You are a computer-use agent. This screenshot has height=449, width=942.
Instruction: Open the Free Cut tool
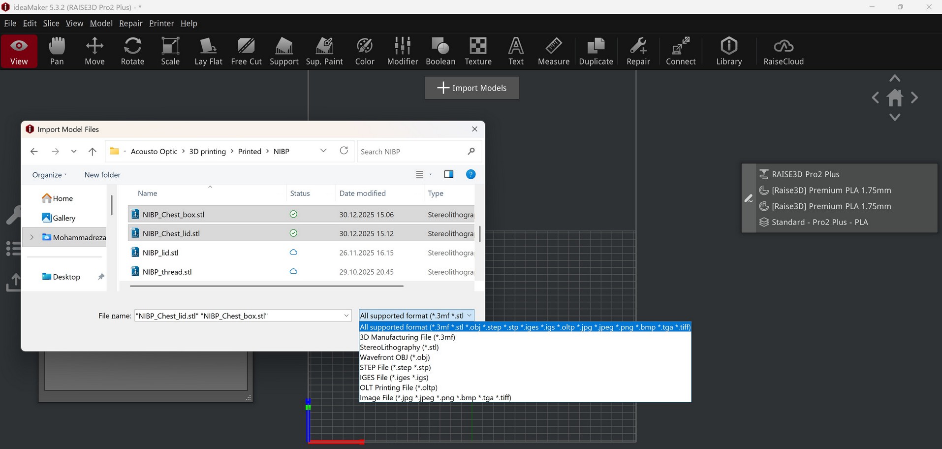click(x=246, y=51)
